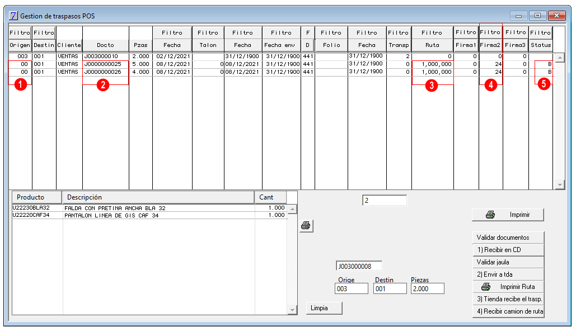Click 4) Recibir camion de ruta button
This screenshot has height=332, width=576.
coord(508,311)
